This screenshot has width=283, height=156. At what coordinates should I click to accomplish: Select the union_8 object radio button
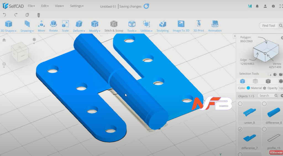point(240,104)
